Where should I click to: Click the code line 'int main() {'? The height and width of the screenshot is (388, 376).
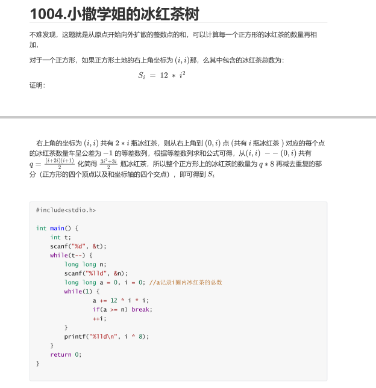coord(57,228)
